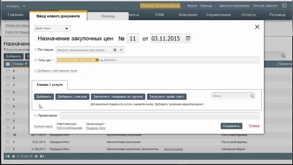This screenshot has height=165, width=293.
Task: Click plus Добавить price type link
Action: 109,60
